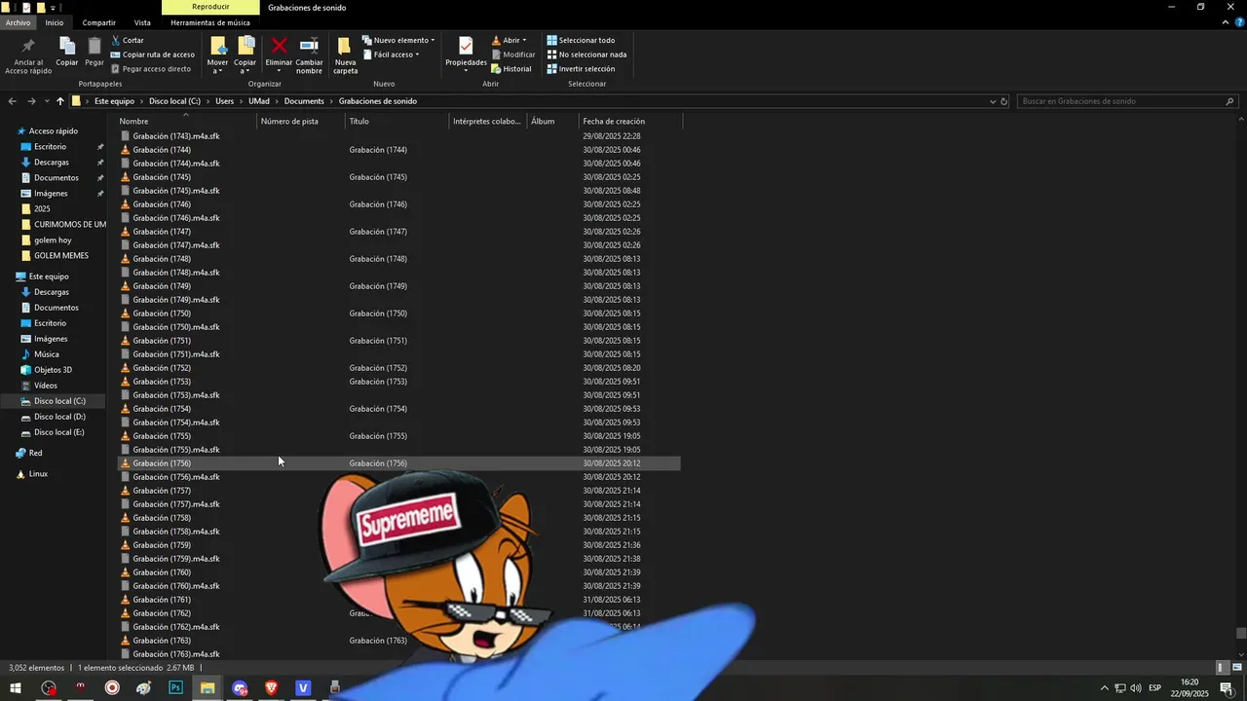Open the Windows Start menu
The image size is (1247, 701).
click(16, 688)
